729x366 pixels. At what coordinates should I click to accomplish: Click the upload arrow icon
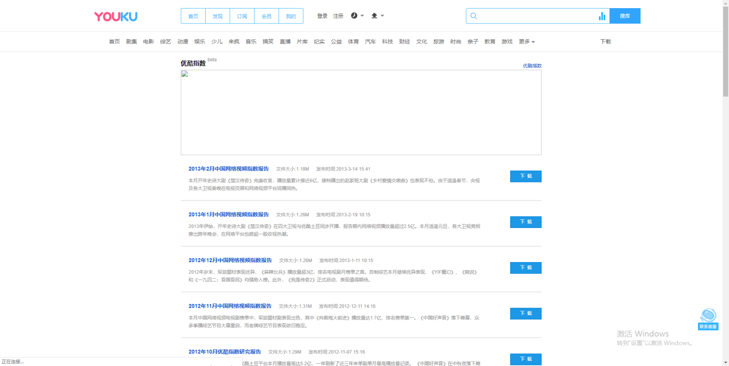[374, 16]
